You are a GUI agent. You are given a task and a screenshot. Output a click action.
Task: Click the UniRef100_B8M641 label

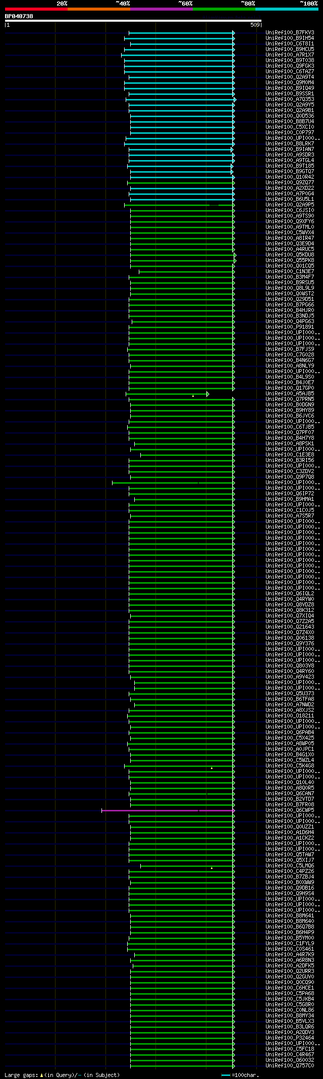coord(290,916)
